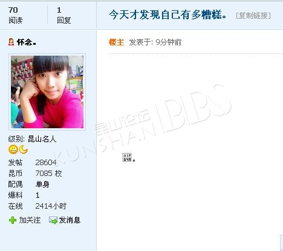Click the 复制链接 copy link button
This screenshot has width=283, height=251.
(253, 16)
